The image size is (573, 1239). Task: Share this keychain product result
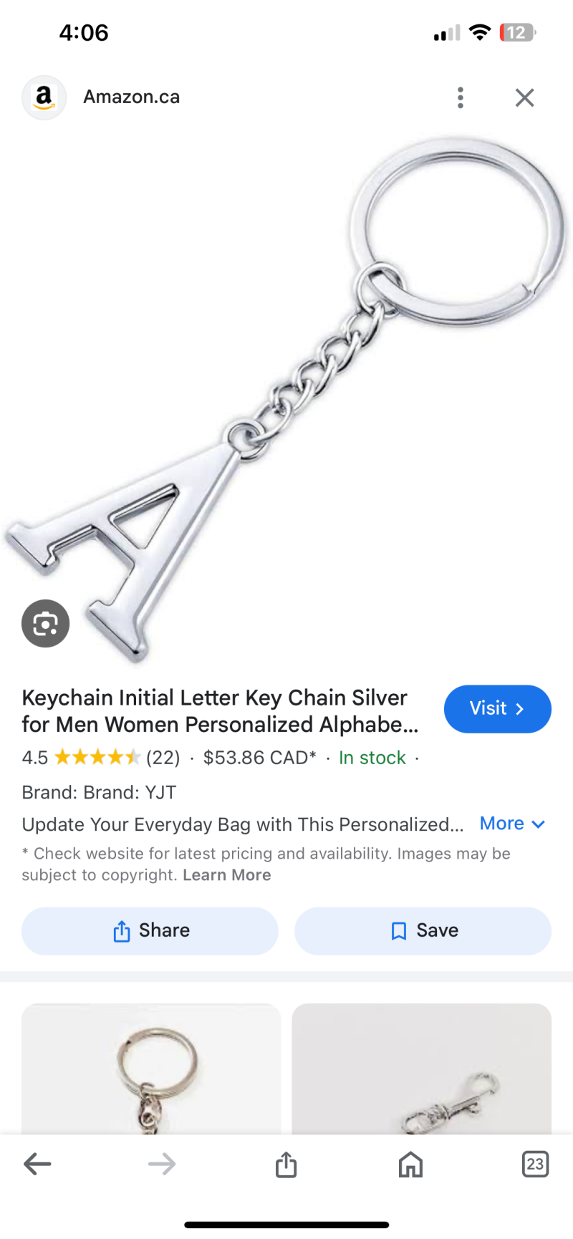coord(150,930)
